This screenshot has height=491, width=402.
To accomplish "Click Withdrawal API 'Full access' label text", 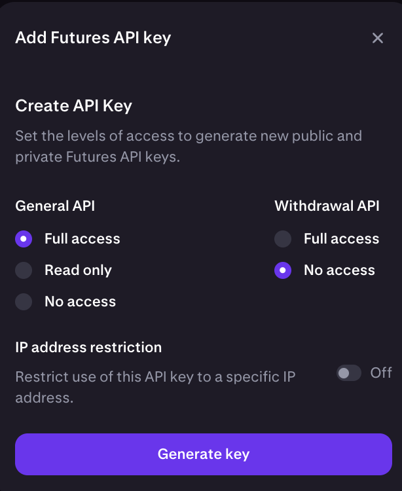I will 341,239.
